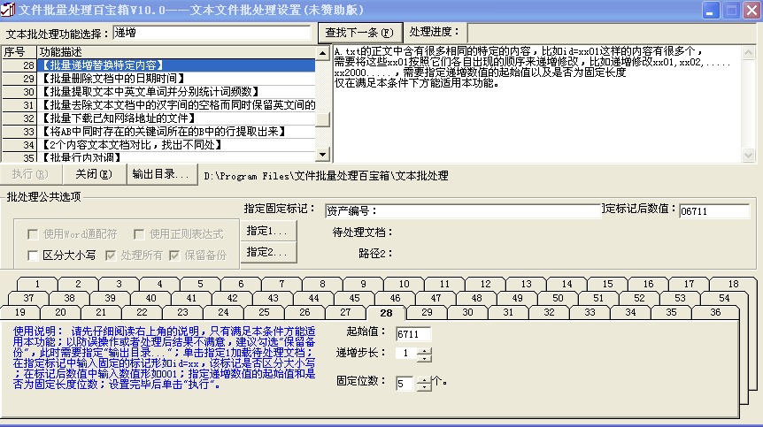Close the window with the red X

click(x=751, y=11)
